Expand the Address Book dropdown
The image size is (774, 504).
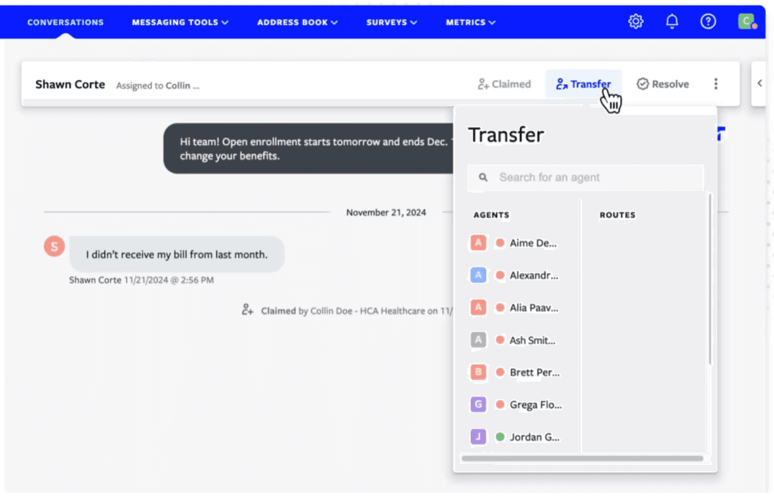[297, 23]
